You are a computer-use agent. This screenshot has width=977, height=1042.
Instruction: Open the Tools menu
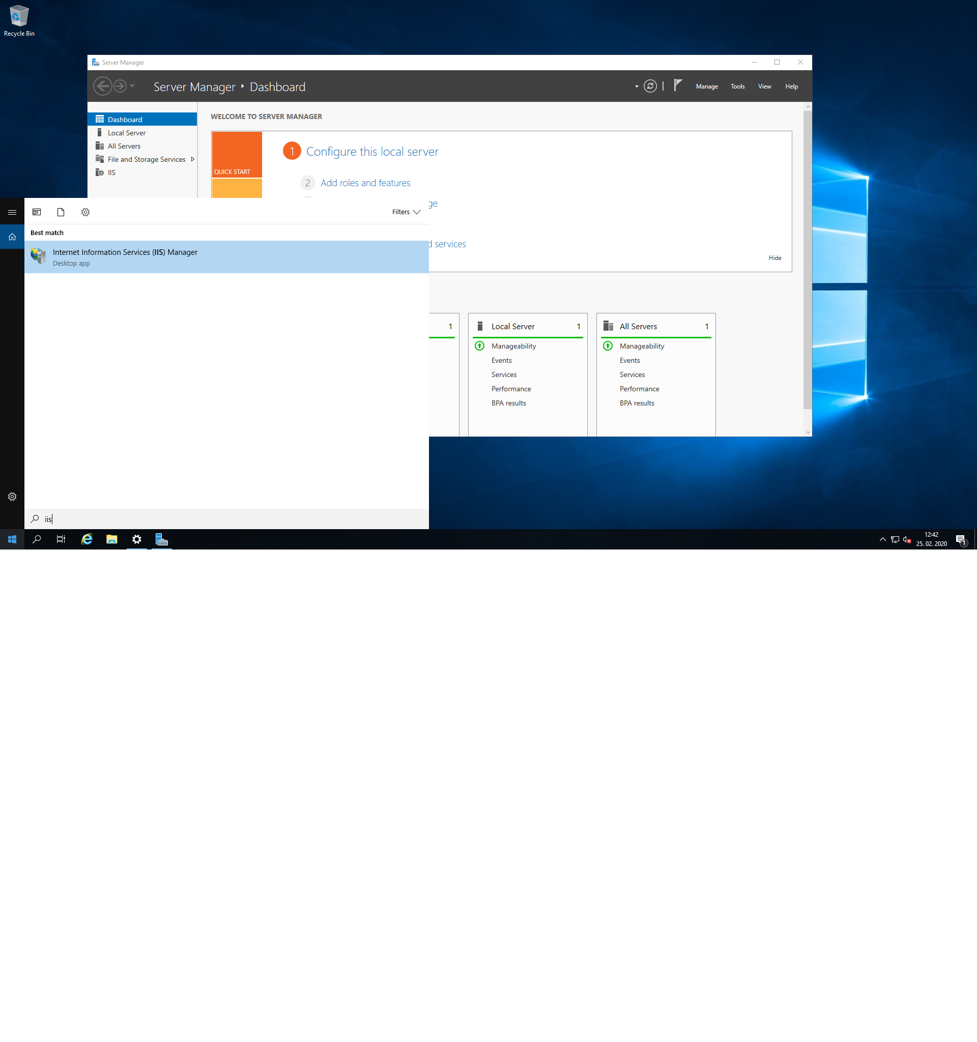tap(737, 86)
